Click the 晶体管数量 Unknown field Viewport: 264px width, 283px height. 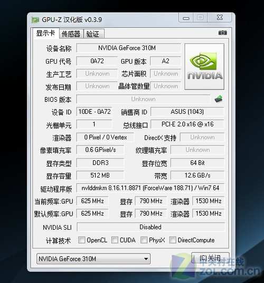coord(165,86)
